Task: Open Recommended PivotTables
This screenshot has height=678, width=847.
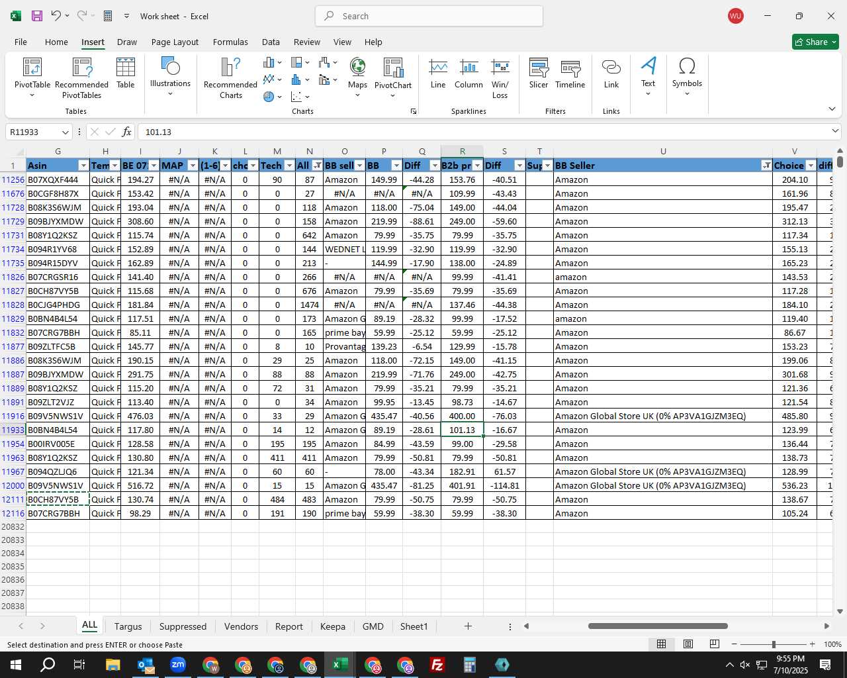Action: coord(81,77)
